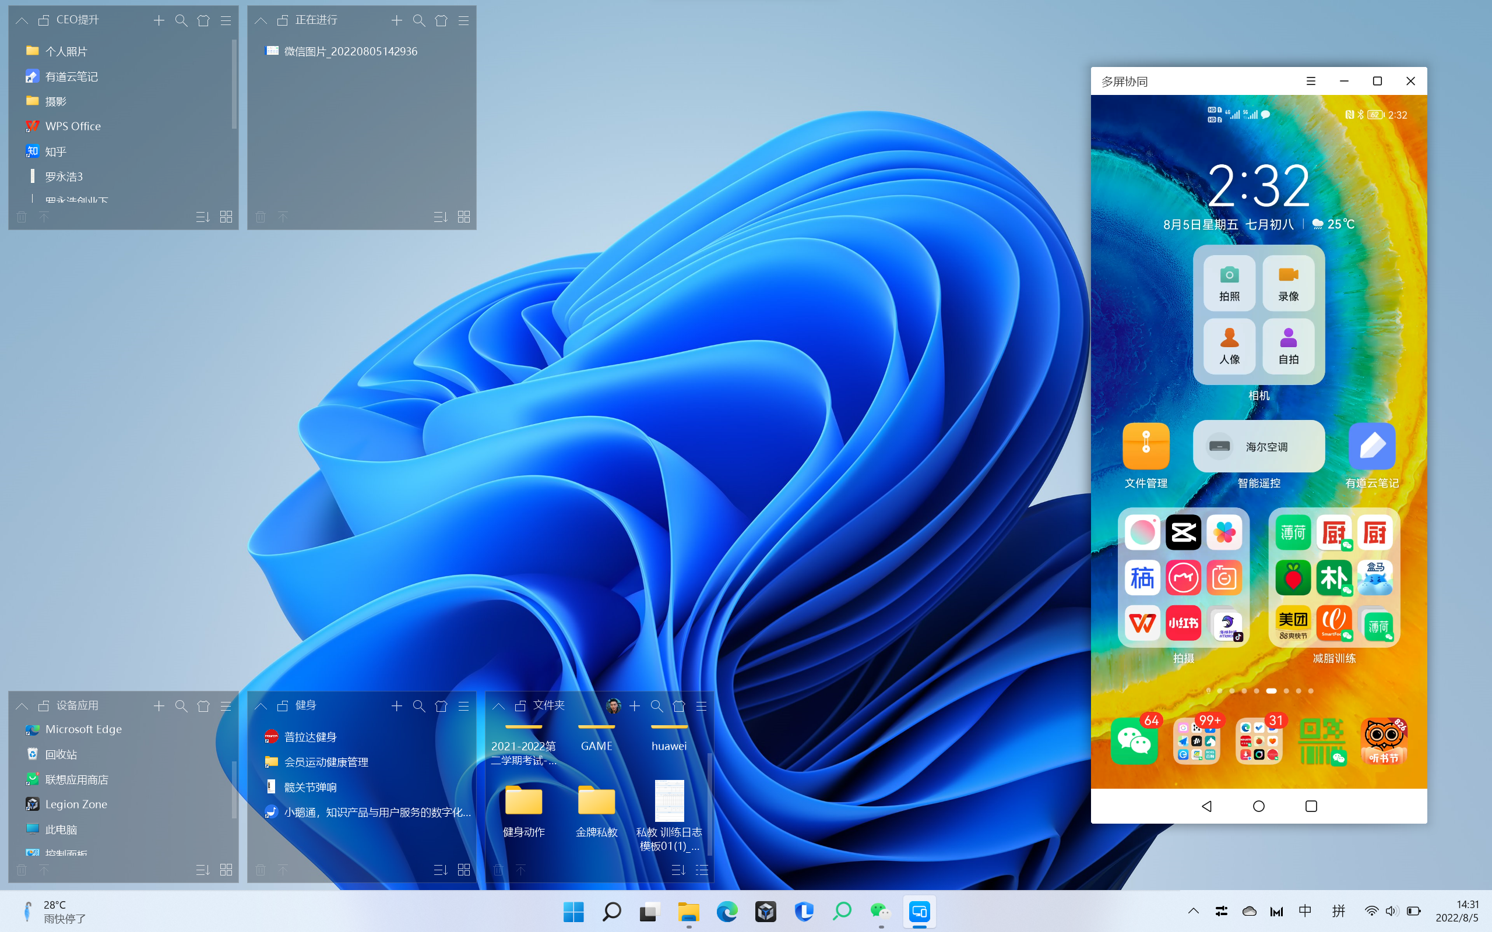This screenshot has height=932, width=1492.
Task: Toggle lock icon of CEO提升 box
Action: [x=44, y=20]
